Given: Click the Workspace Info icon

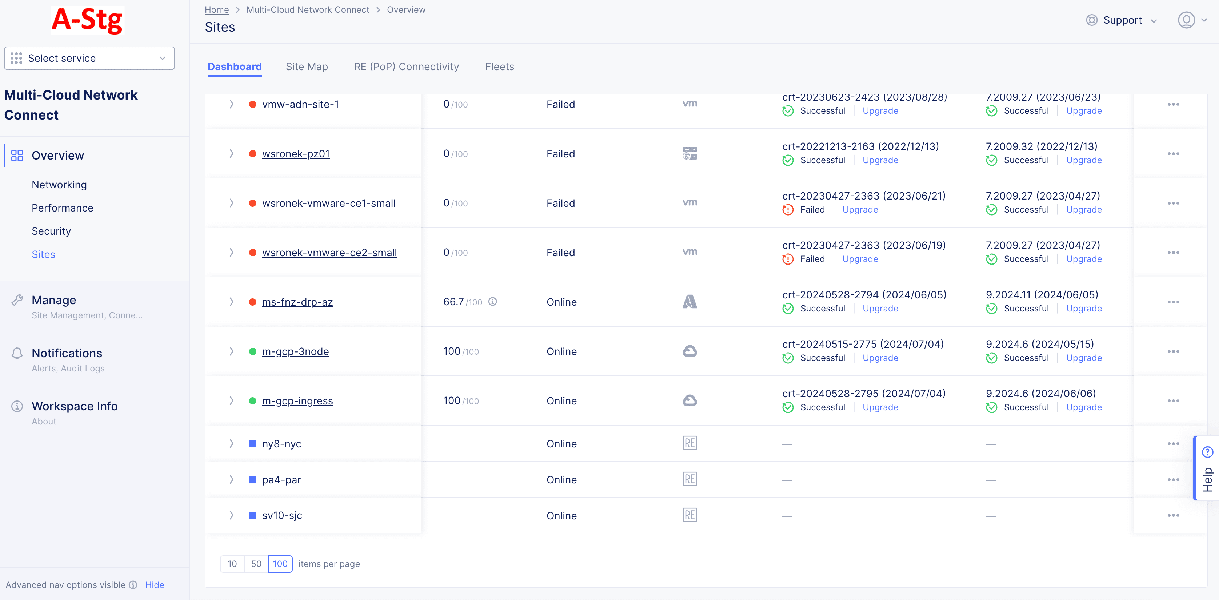Looking at the screenshot, I should tap(17, 406).
